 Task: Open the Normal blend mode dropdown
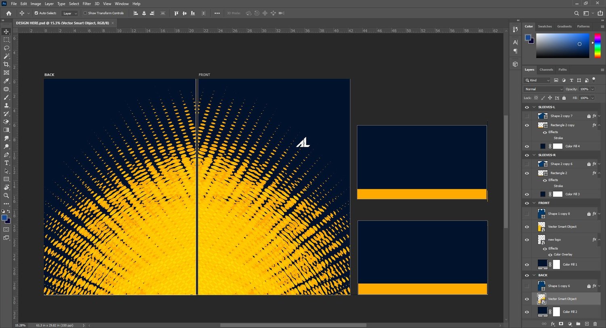pyautogui.click(x=543, y=89)
